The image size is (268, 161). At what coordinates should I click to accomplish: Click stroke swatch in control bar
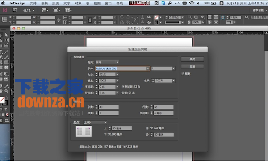156,22
